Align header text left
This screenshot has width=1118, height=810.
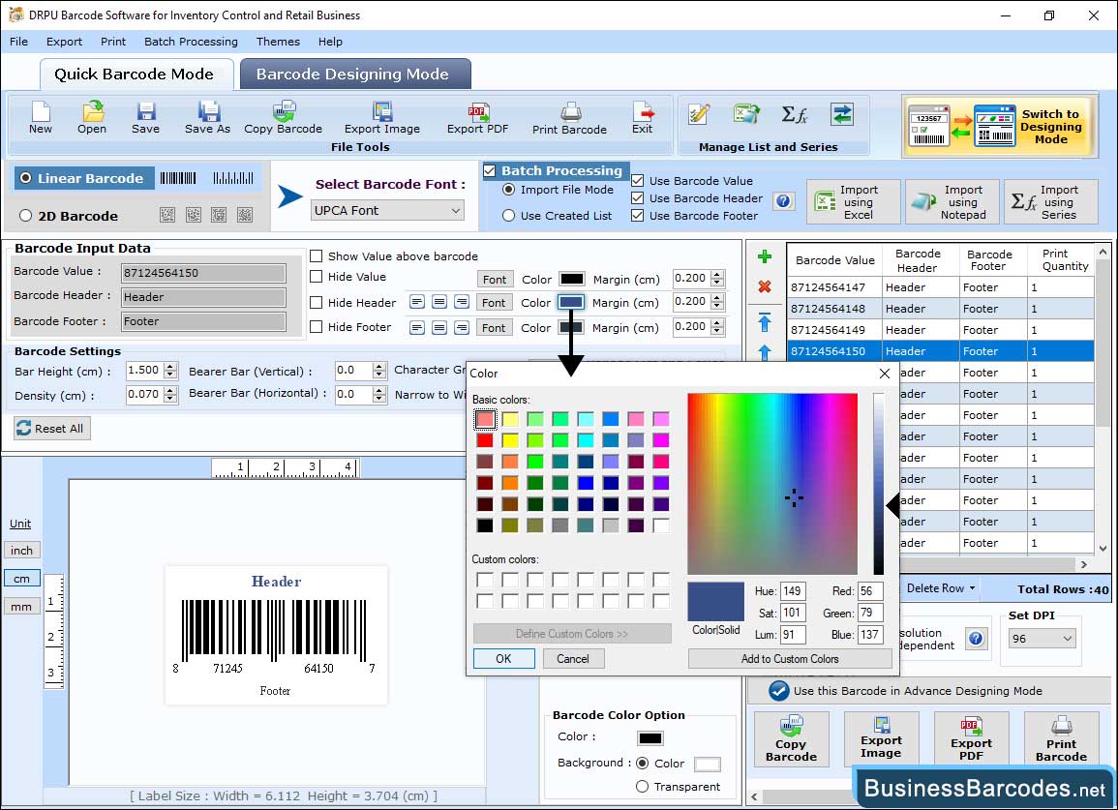[x=417, y=302]
